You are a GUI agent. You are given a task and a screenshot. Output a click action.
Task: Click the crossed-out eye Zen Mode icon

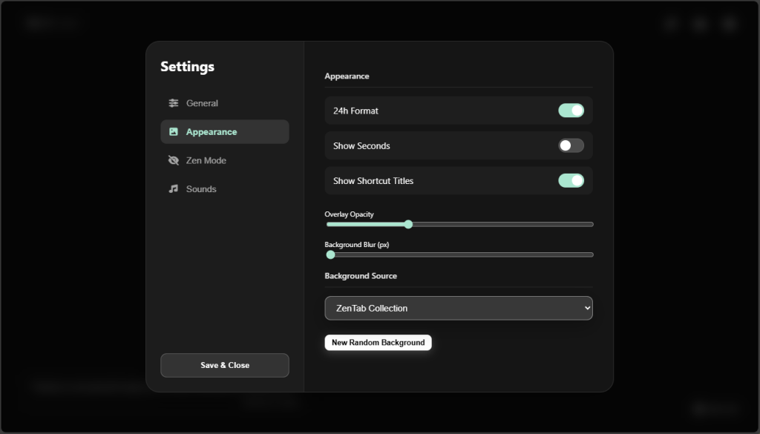pyautogui.click(x=174, y=160)
